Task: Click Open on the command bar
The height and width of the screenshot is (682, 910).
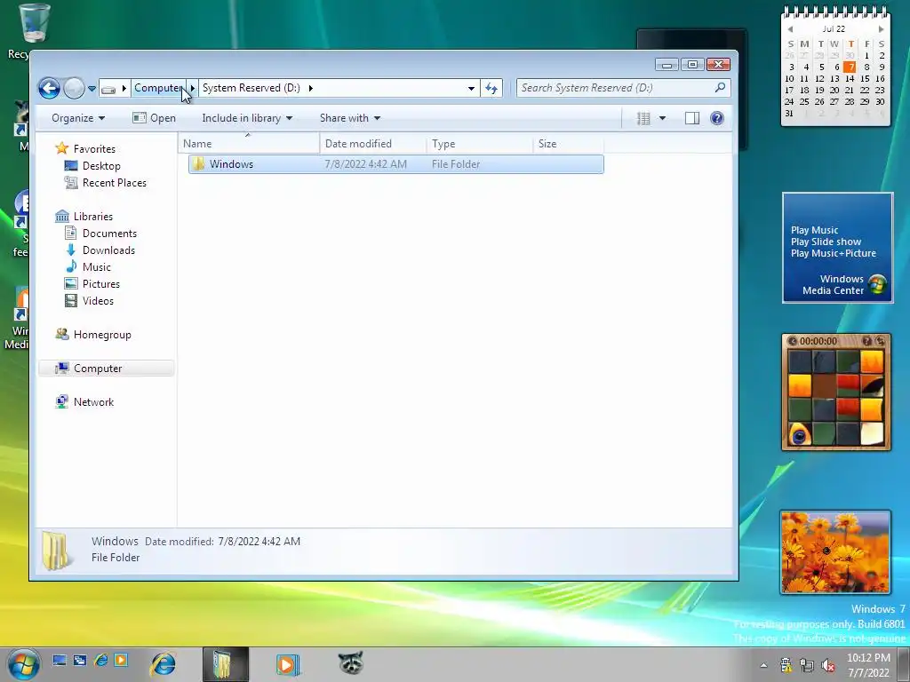Action: [155, 118]
